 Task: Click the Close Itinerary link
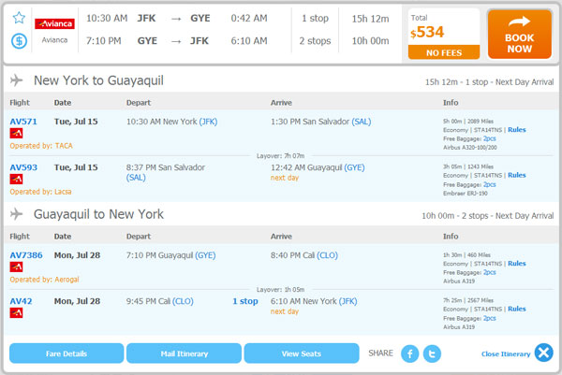tap(506, 353)
